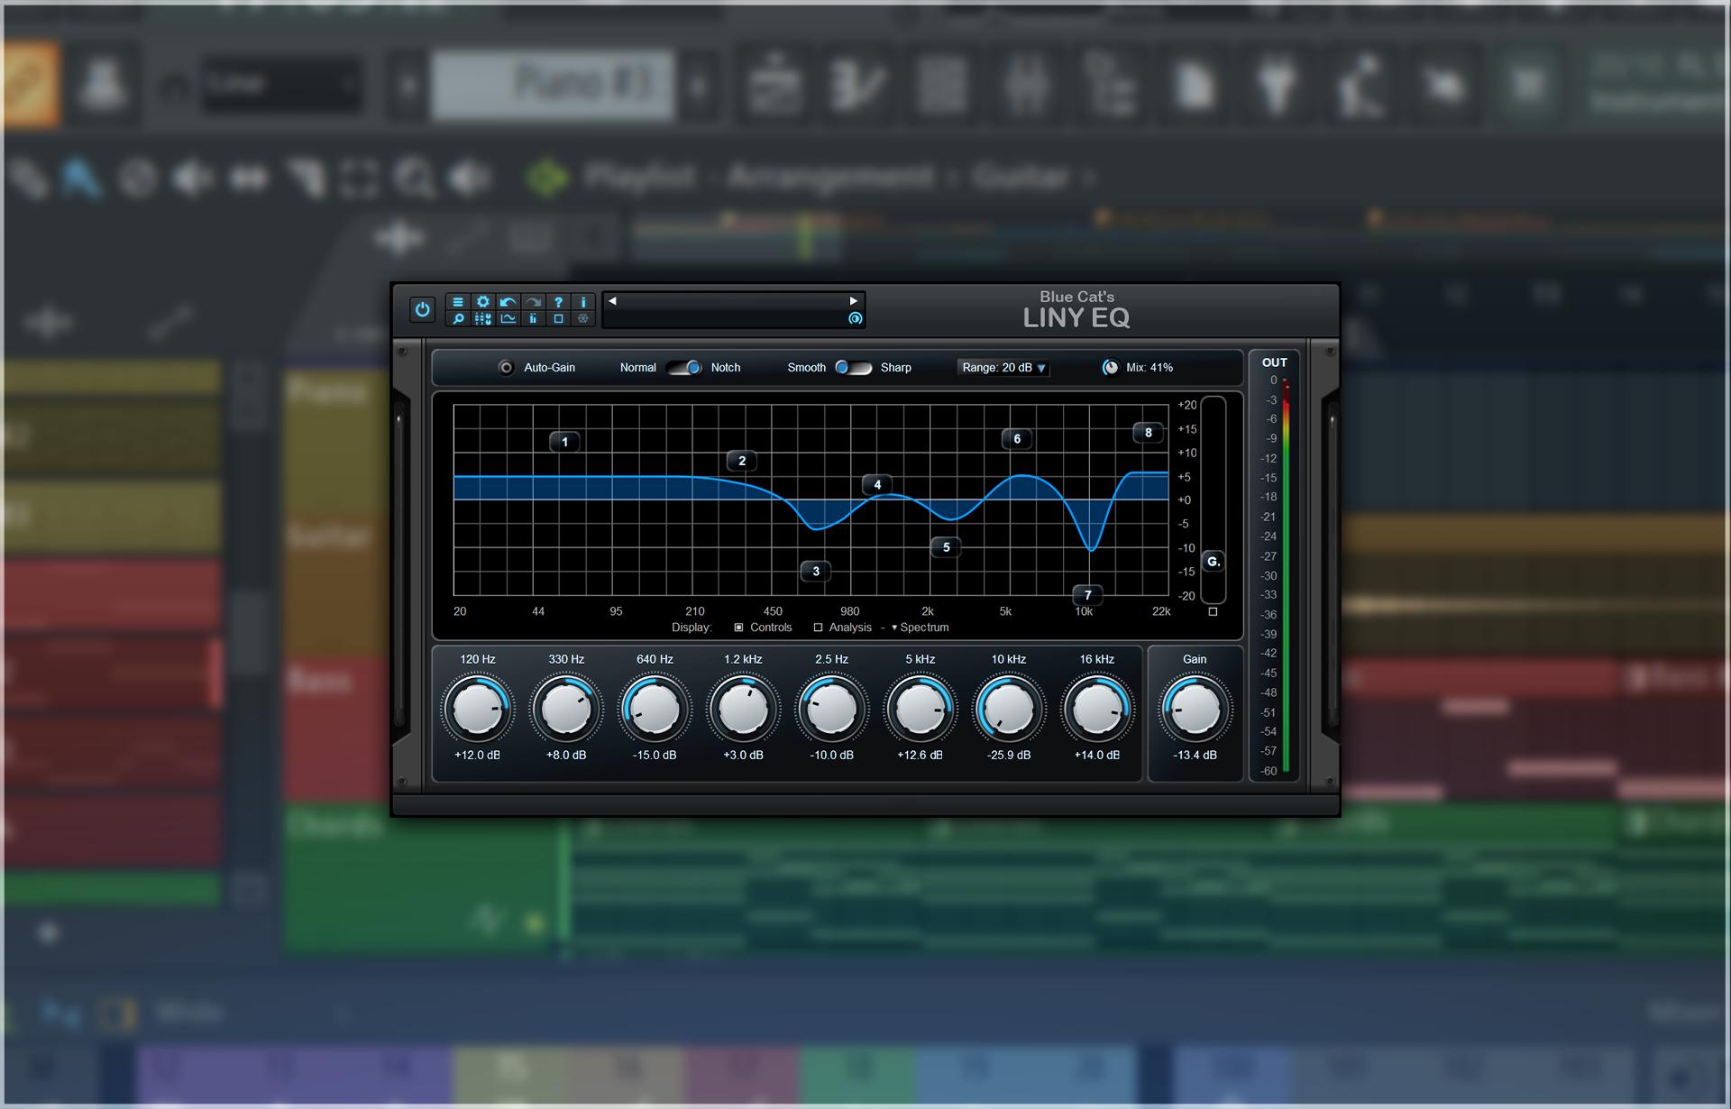Click the 2.5 Hz band knob
This screenshot has width=1731, height=1109.
pos(831,709)
